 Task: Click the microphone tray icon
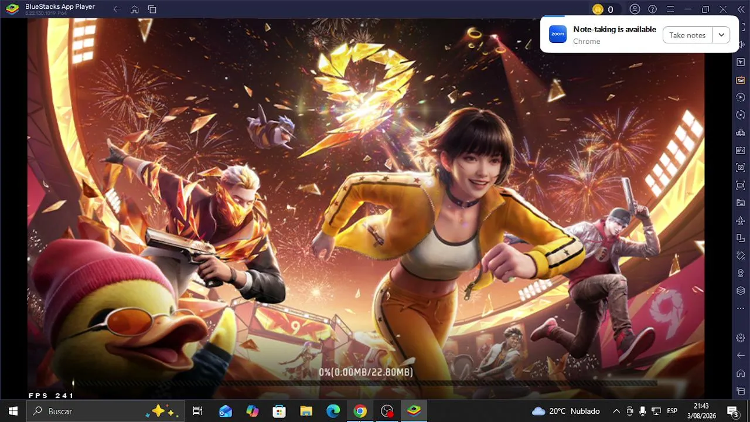(x=643, y=411)
